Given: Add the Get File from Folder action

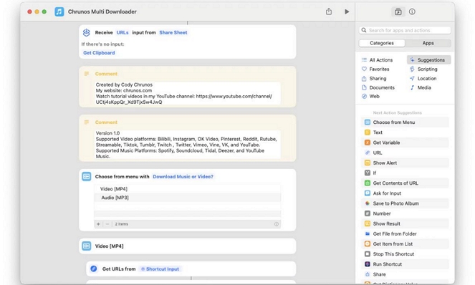Looking at the screenshot, I should pyautogui.click(x=405, y=234).
